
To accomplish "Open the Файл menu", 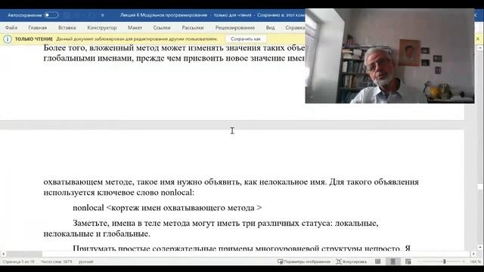I will [11, 27].
